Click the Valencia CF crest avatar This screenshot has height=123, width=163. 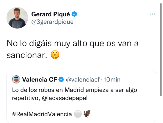point(16,79)
